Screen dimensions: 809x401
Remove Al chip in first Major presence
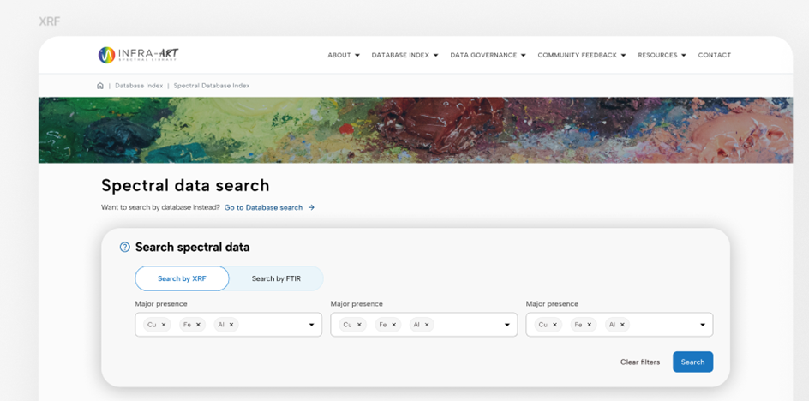[231, 325]
